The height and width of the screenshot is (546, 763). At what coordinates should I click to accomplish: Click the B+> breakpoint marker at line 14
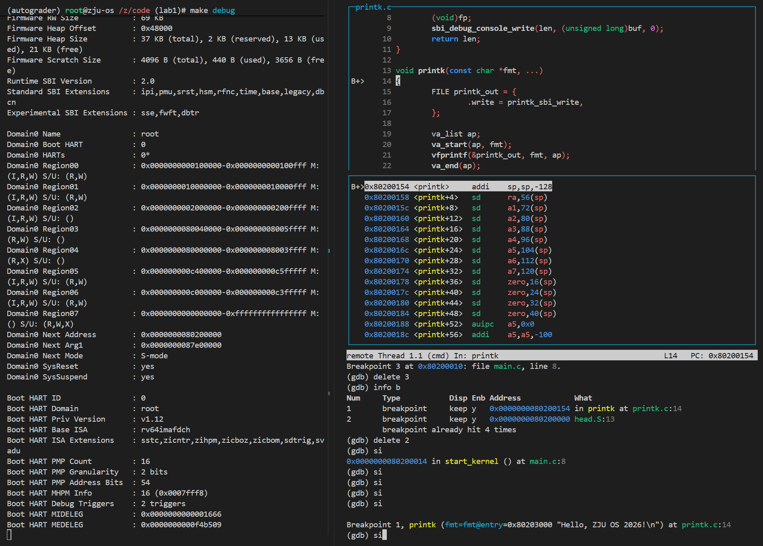click(358, 81)
